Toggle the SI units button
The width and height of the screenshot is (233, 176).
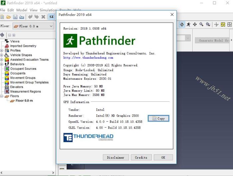click(x=51, y=17)
